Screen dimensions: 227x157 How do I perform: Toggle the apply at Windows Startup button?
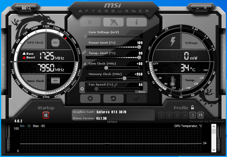pyautogui.click(x=46, y=115)
